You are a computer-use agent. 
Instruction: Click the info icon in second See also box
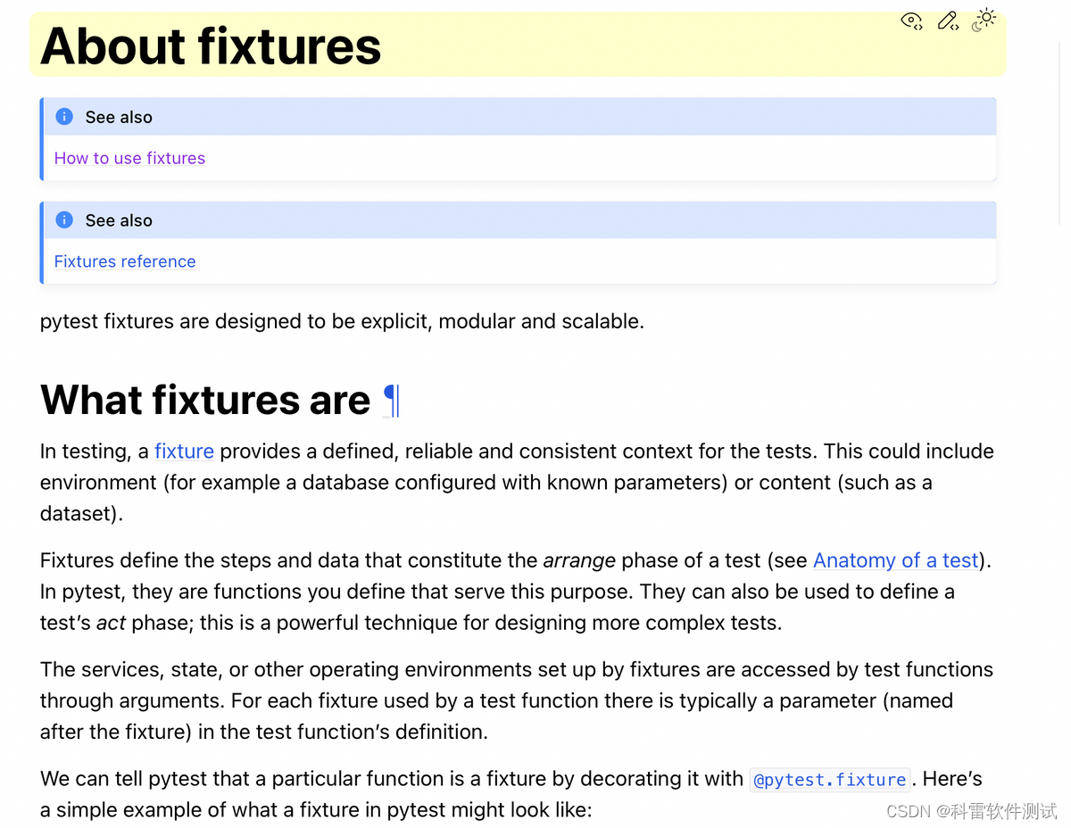click(x=64, y=219)
